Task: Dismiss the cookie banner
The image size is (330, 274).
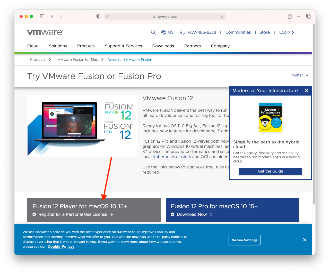Action: pos(305,240)
